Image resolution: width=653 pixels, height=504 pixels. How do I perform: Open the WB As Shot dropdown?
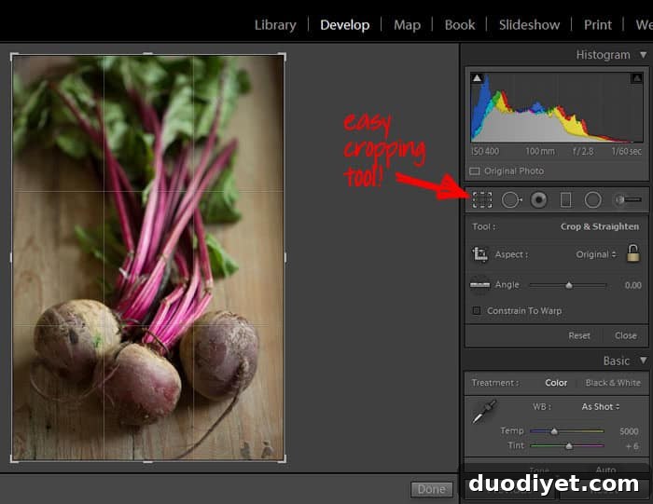click(601, 407)
